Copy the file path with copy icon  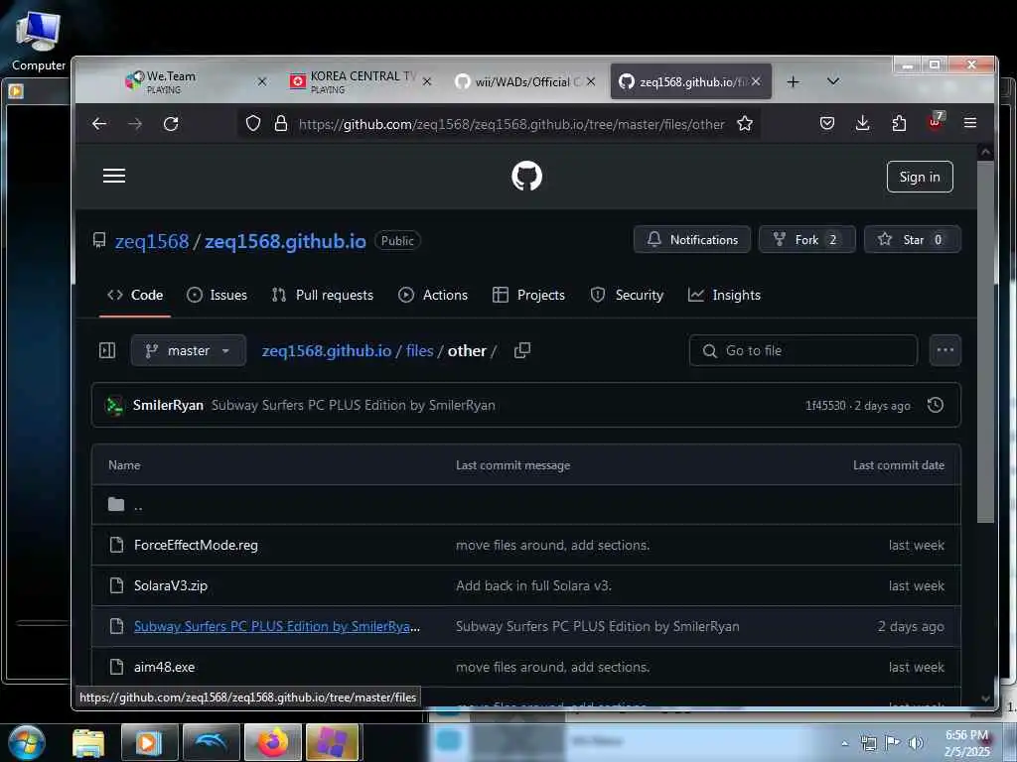point(522,350)
